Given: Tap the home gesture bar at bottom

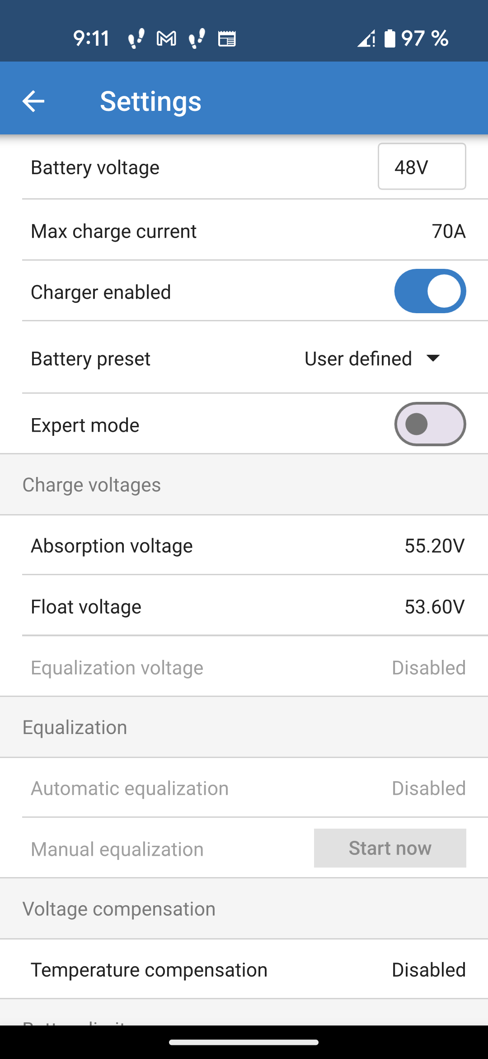Looking at the screenshot, I should click(x=244, y=1042).
